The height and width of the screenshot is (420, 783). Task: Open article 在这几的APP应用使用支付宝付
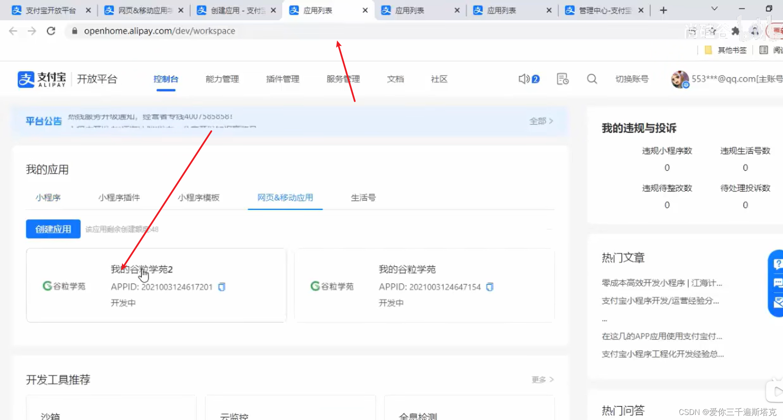tap(662, 336)
